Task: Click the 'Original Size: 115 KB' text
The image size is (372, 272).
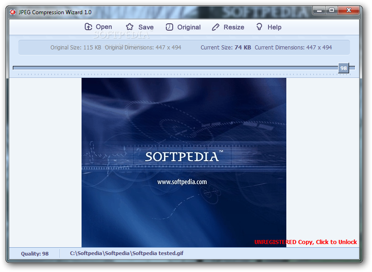Action: tap(76, 48)
